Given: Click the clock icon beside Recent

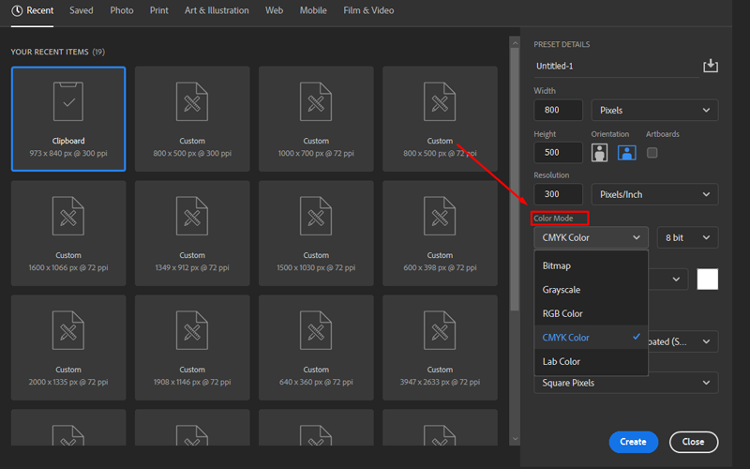Looking at the screenshot, I should [x=17, y=10].
